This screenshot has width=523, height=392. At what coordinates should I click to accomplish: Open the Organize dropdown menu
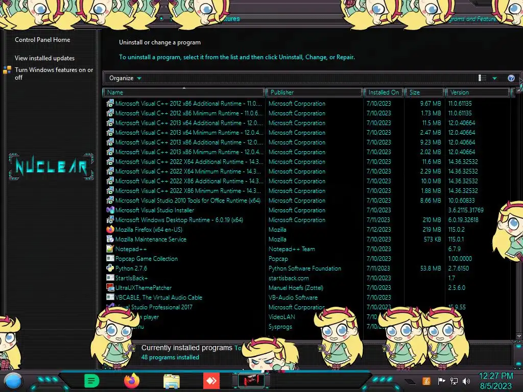(125, 78)
